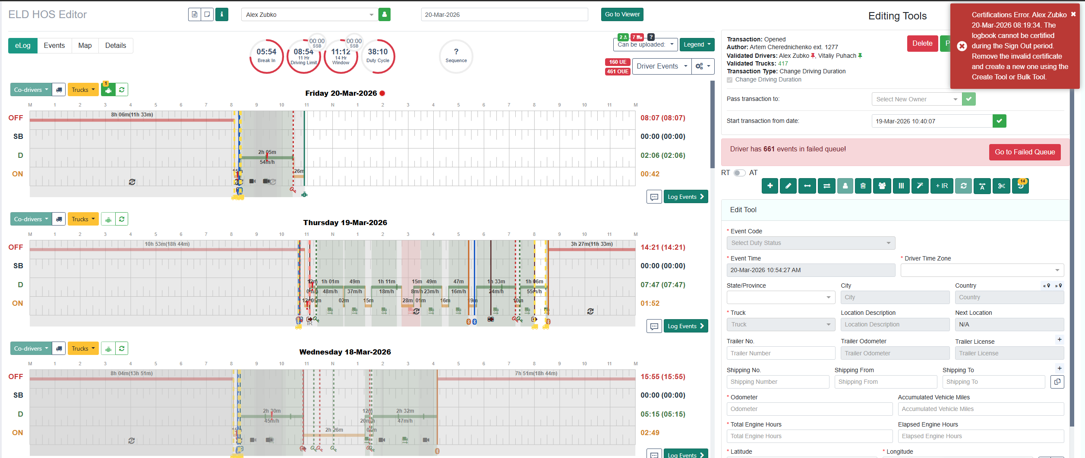Open the Can be uploaded dropdown
Image resolution: width=1085 pixels, height=458 pixels.
click(645, 44)
